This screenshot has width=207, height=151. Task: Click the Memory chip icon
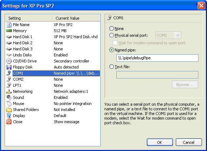pyautogui.click(x=9, y=31)
